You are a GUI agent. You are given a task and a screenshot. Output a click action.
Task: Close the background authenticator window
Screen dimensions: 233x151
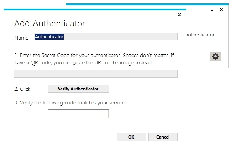[221, 10]
